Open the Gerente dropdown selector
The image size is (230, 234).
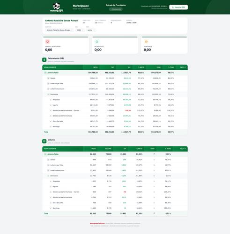(x=59, y=30)
